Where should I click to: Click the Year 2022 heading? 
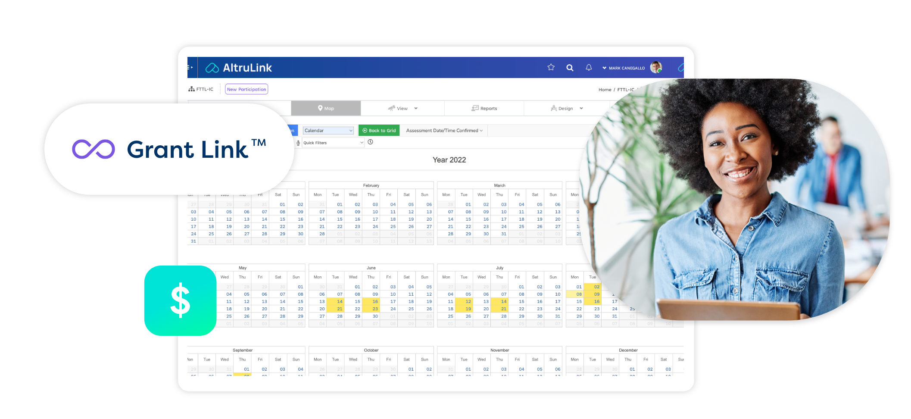coord(449,160)
